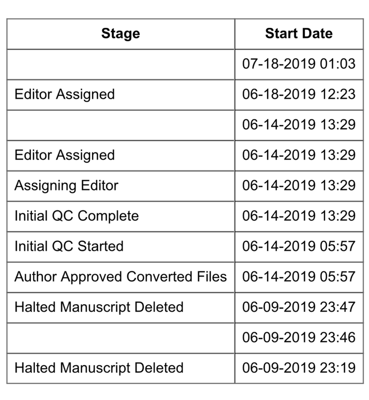This screenshot has width=369, height=400.
Task: Click the Start Date column header
Action: (299, 34)
